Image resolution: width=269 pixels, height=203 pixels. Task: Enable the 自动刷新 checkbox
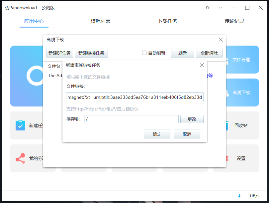pyautogui.click(x=144, y=53)
